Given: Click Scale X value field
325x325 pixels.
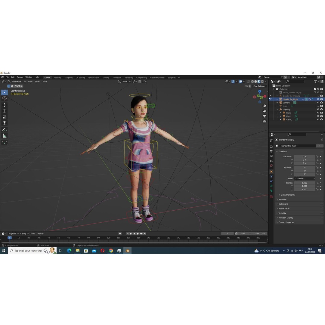Looking at the screenshot, I should pos(305,183).
